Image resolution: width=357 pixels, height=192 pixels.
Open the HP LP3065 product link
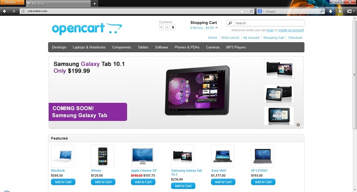pyautogui.click(x=259, y=170)
